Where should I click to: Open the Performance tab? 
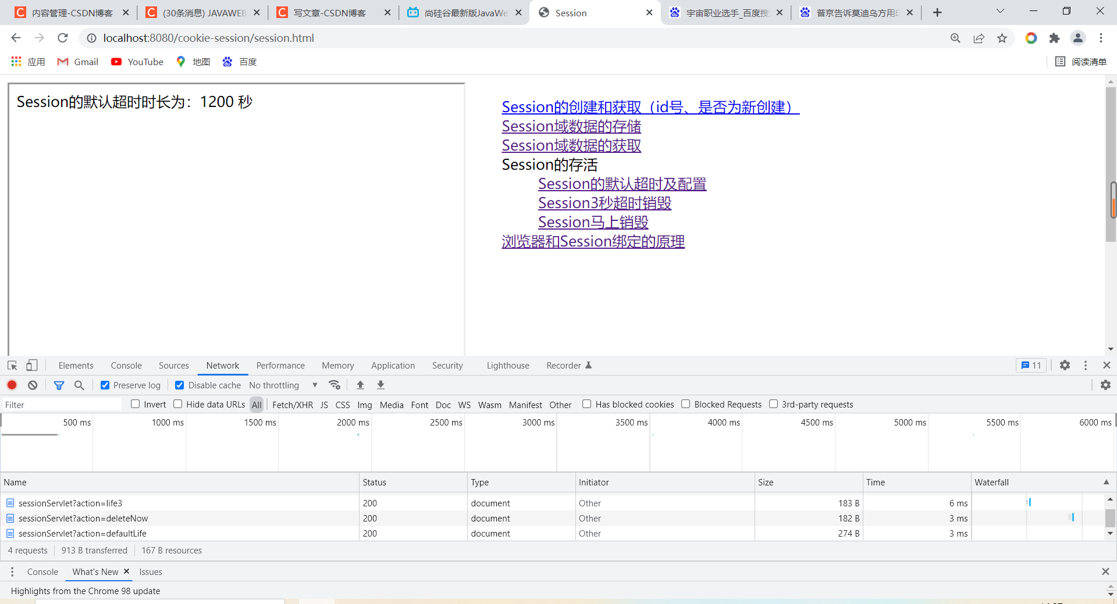click(280, 365)
